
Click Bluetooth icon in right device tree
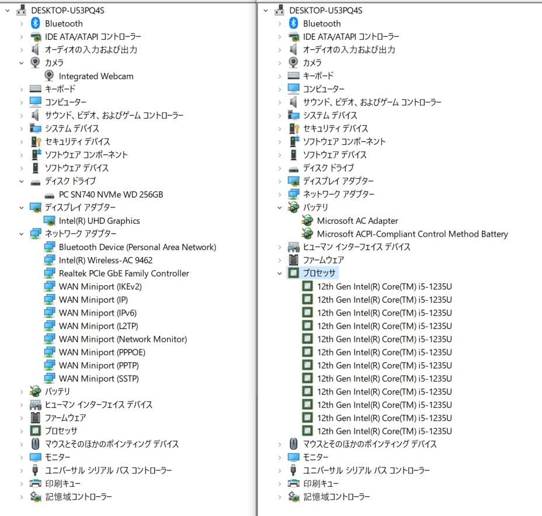[x=293, y=23]
